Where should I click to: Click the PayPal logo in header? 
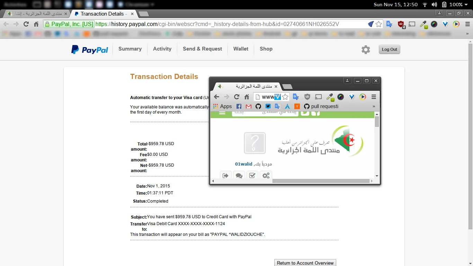pos(90,50)
